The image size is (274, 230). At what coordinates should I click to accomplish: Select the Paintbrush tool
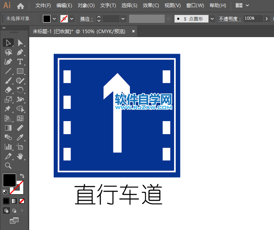pyautogui.click(x=8, y=80)
